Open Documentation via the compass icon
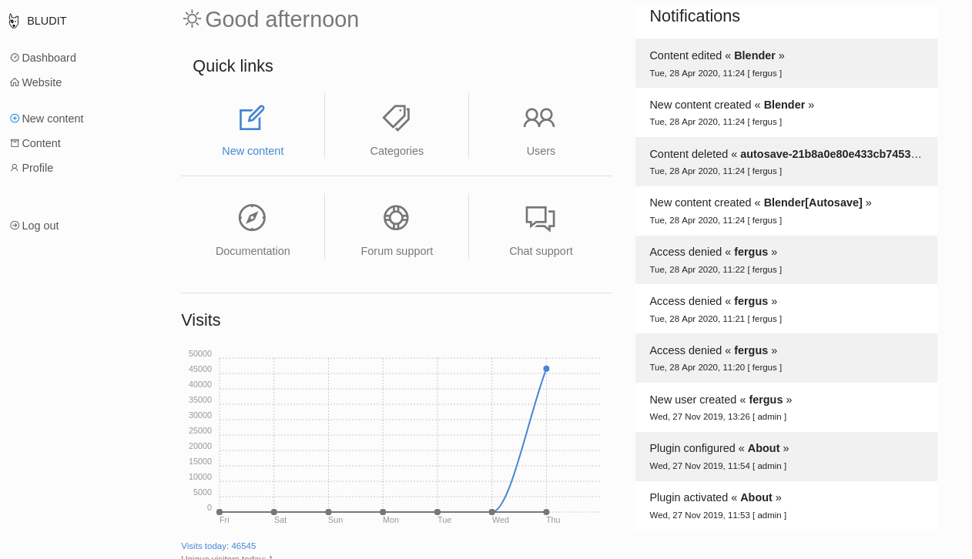 tap(253, 216)
